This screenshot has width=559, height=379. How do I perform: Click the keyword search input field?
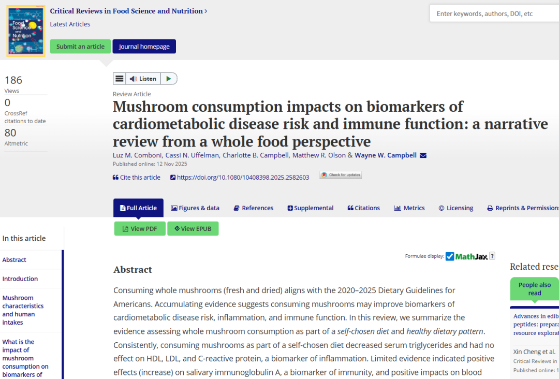494,14
